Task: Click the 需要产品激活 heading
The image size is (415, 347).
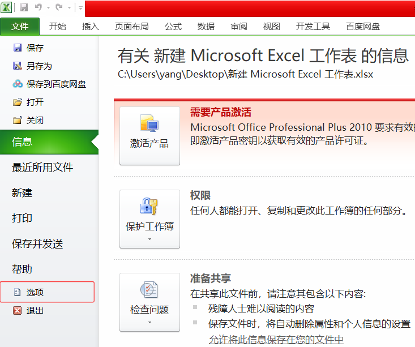Action: (220, 112)
